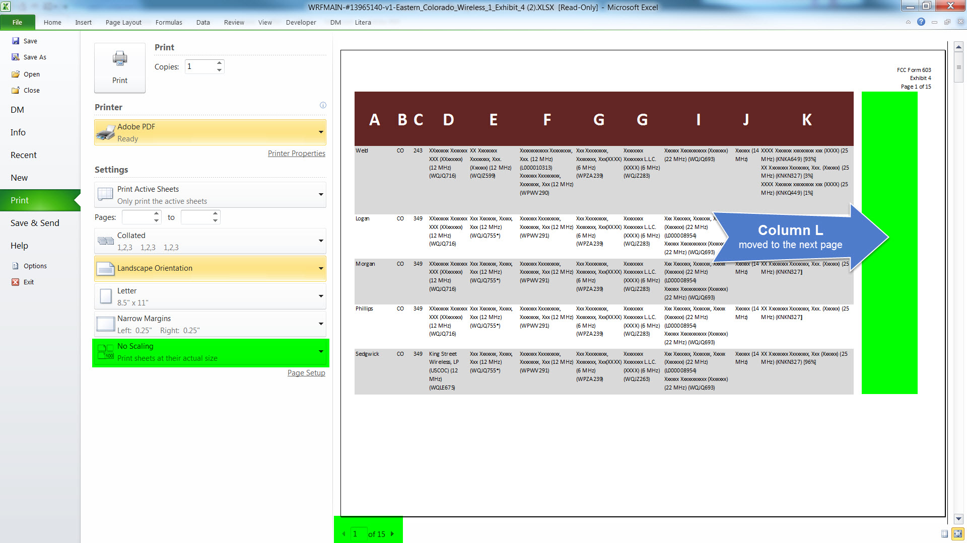Click the print preview page
The width and height of the screenshot is (967, 543).
(x=643, y=283)
